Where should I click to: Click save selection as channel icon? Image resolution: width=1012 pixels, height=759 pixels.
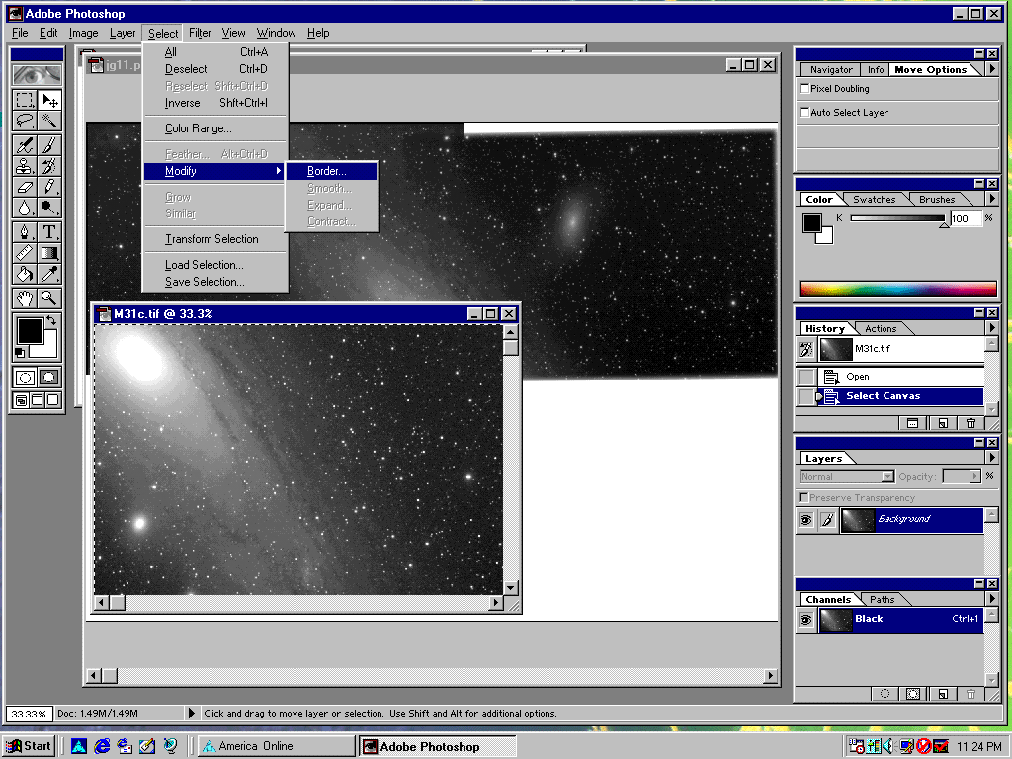click(913, 694)
